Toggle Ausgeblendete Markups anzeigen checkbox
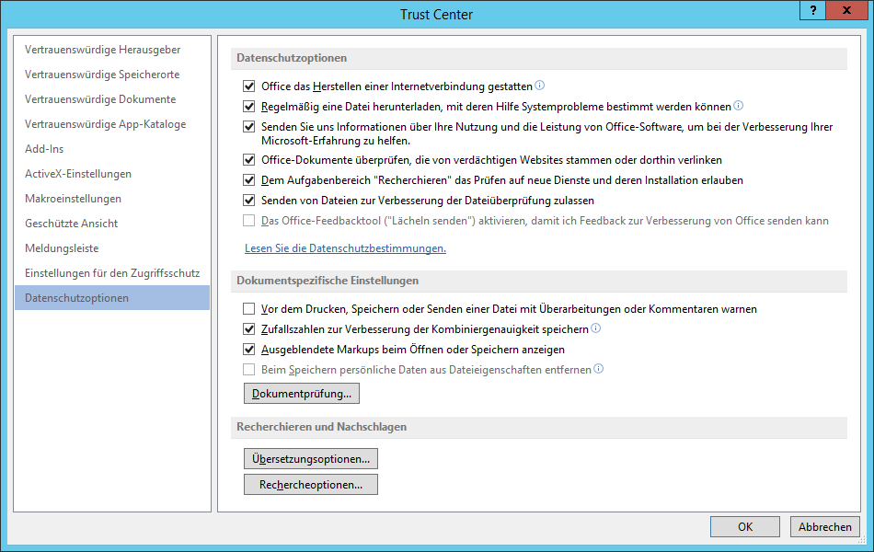874x552 pixels. pyautogui.click(x=248, y=350)
